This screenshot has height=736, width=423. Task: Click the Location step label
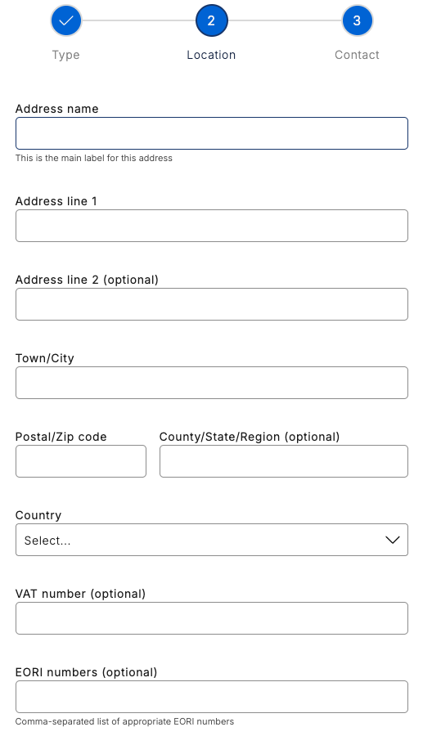[211, 55]
